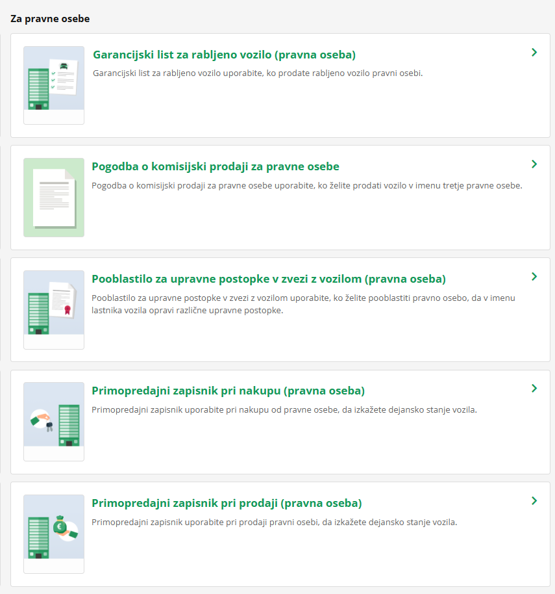Click chevron arrow for Primopredajni zapisnik pri prodaji
The image size is (555, 594).
534,501
